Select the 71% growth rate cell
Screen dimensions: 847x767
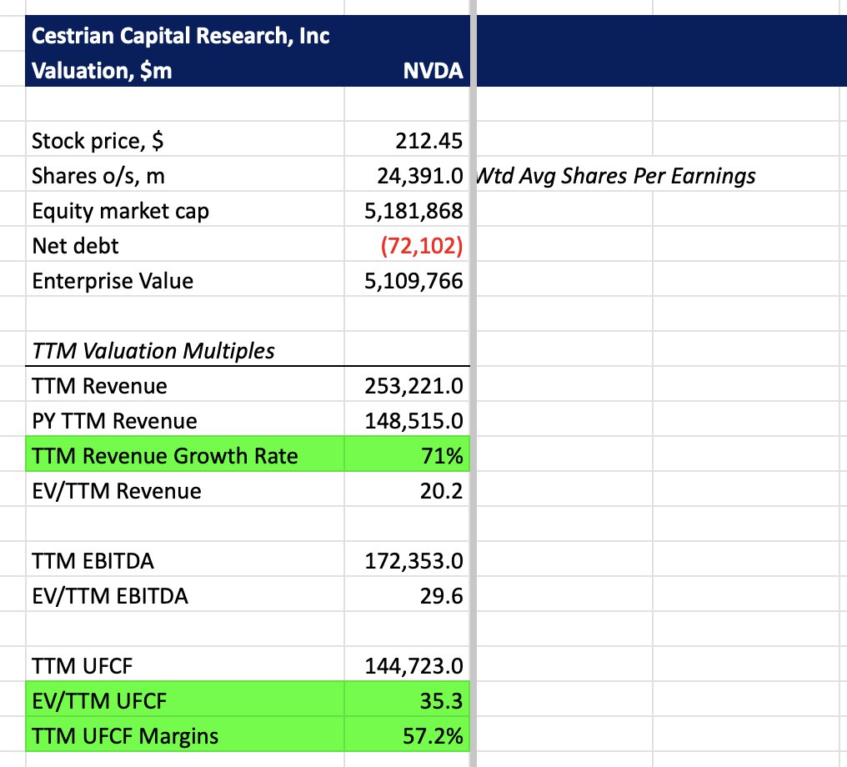(408, 455)
